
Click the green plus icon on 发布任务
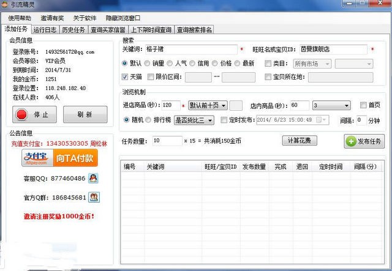pyautogui.click(x=351, y=141)
